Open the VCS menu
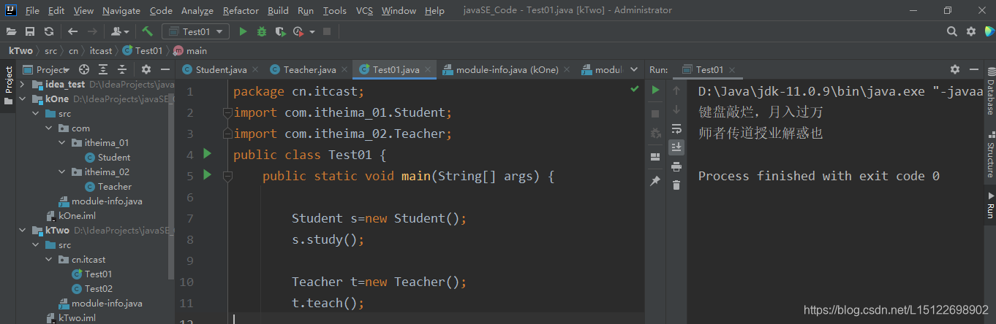The width and height of the screenshot is (996, 324). 364,10
